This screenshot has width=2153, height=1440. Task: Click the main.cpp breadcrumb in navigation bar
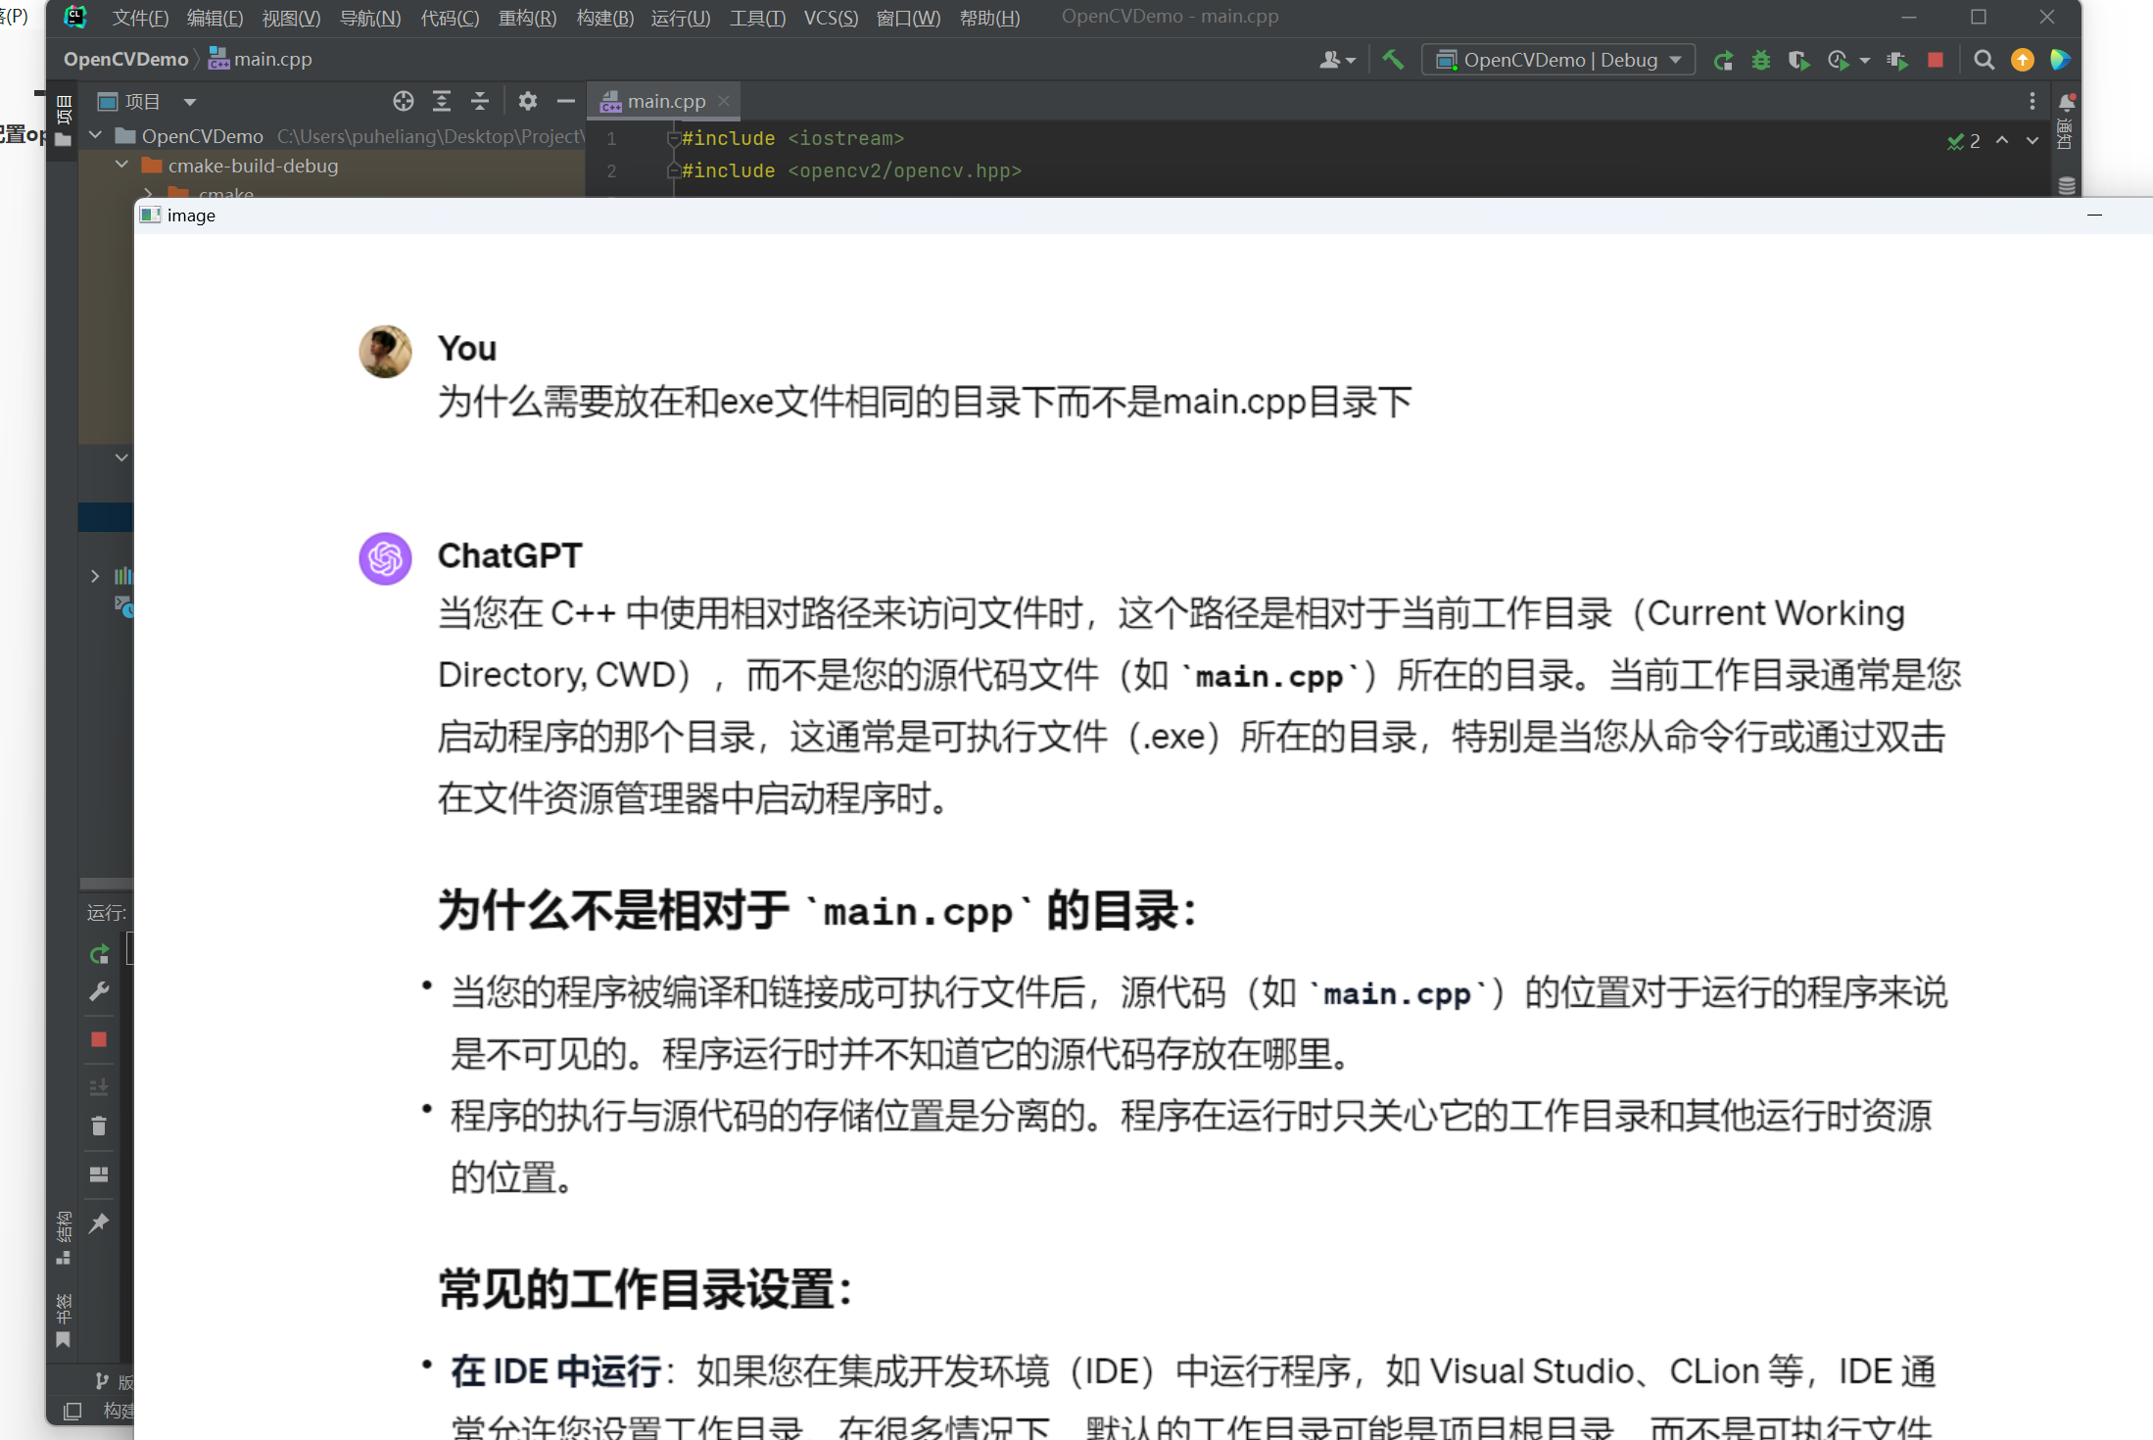point(261,60)
